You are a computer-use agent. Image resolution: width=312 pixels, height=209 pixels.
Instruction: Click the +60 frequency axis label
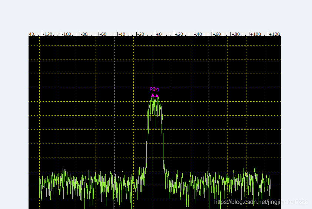tap(217, 34)
